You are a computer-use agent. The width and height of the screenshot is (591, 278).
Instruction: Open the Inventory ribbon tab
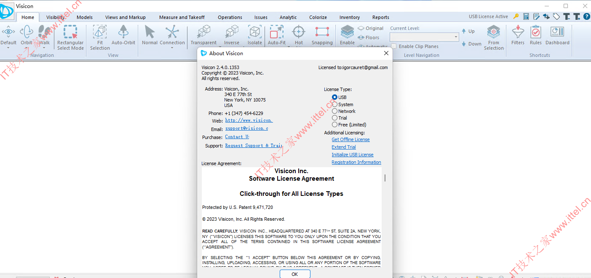pos(350,17)
